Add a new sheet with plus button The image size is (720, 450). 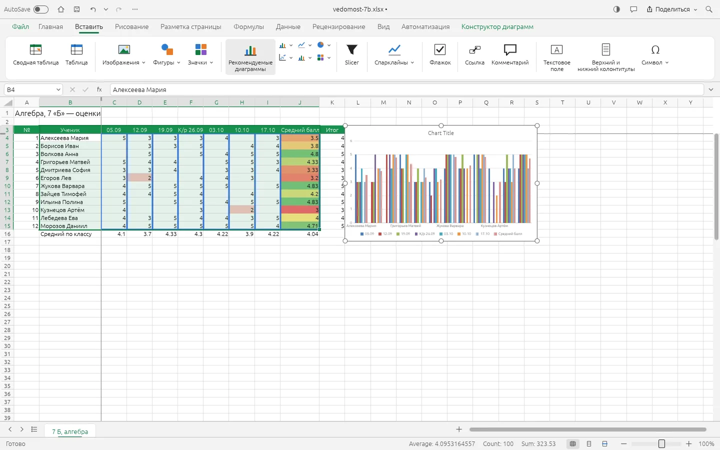click(x=459, y=429)
